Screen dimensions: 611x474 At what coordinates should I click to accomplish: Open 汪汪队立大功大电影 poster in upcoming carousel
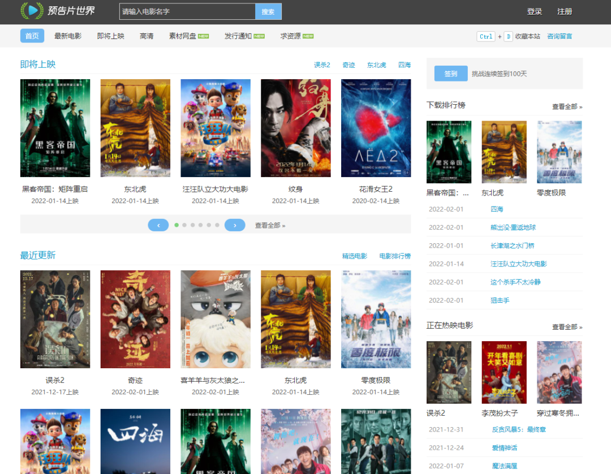tap(216, 128)
